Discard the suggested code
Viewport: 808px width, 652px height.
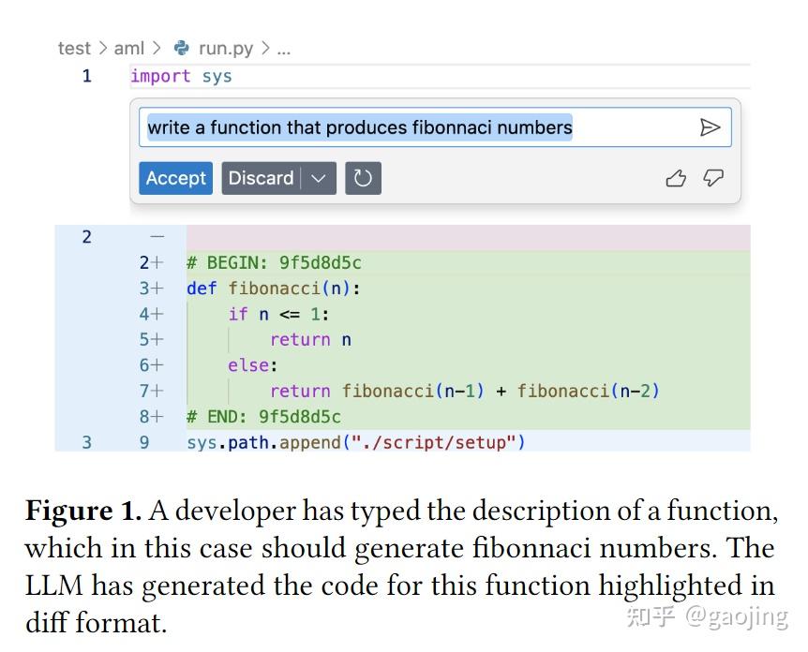point(262,178)
